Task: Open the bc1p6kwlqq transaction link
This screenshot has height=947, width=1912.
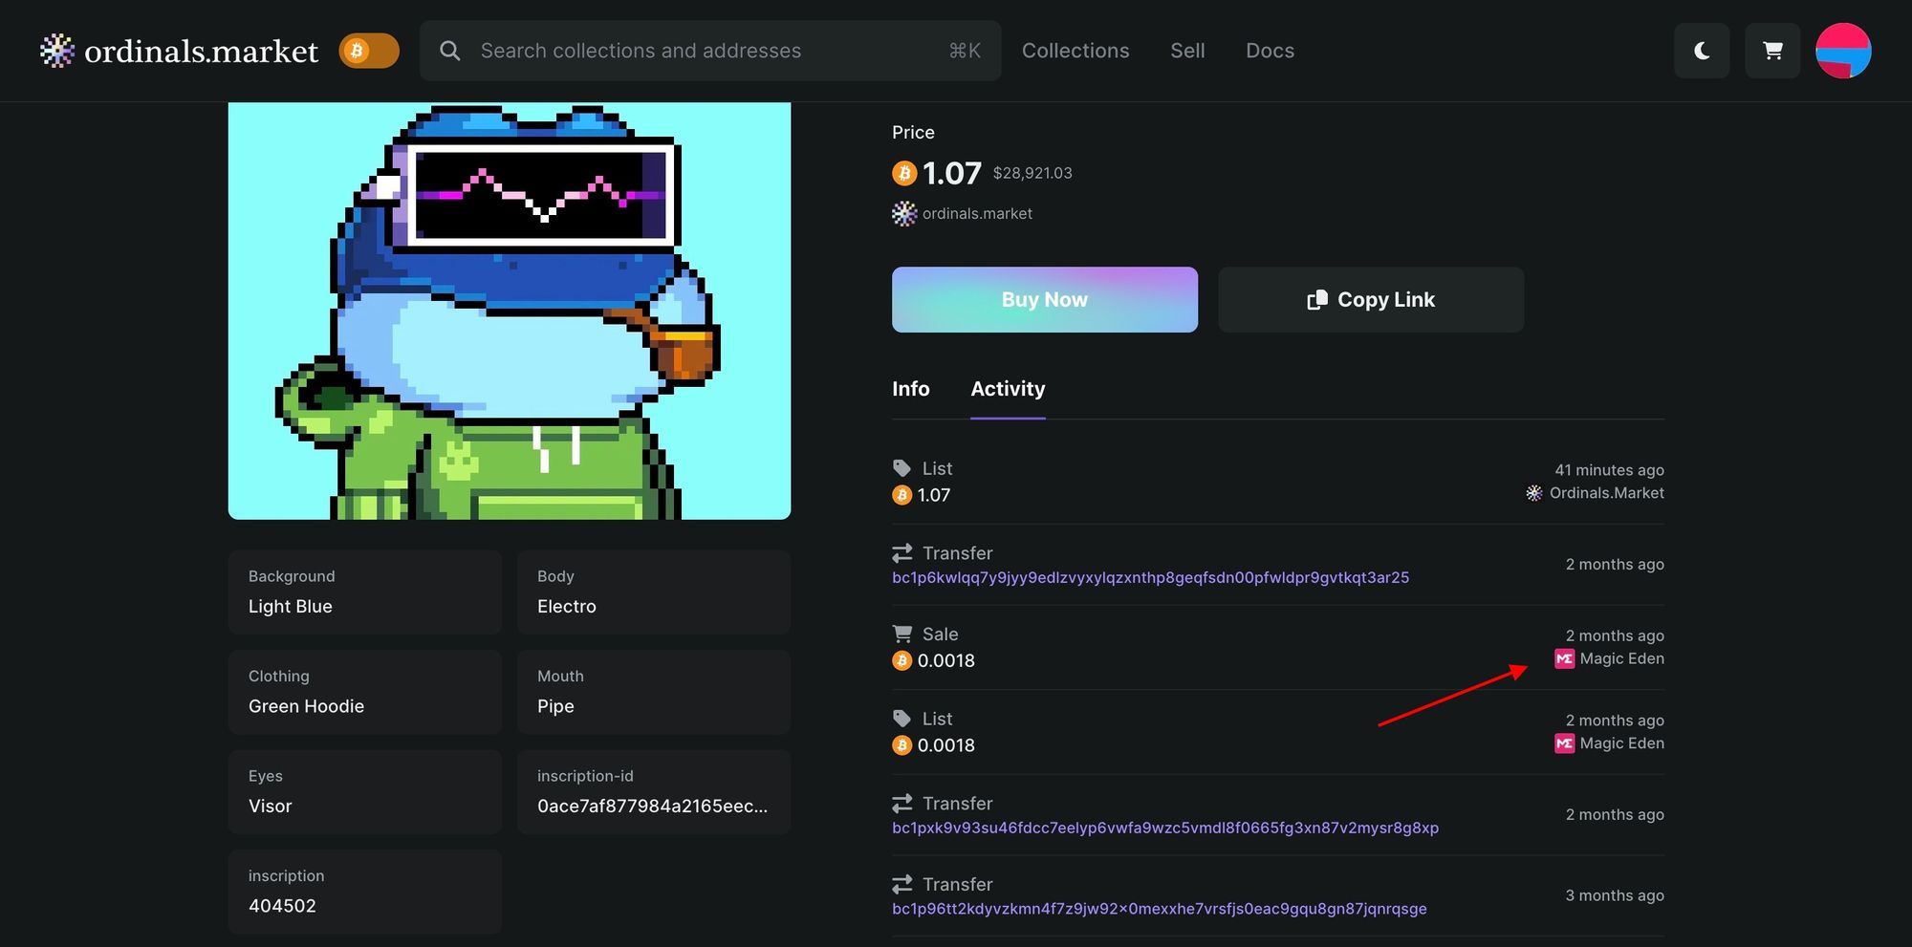Action: pyautogui.click(x=1150, y=577)
